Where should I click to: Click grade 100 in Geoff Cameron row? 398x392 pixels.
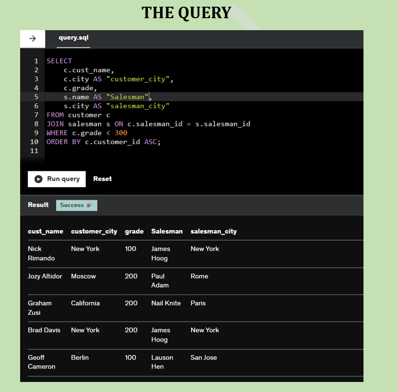[130, 358]
